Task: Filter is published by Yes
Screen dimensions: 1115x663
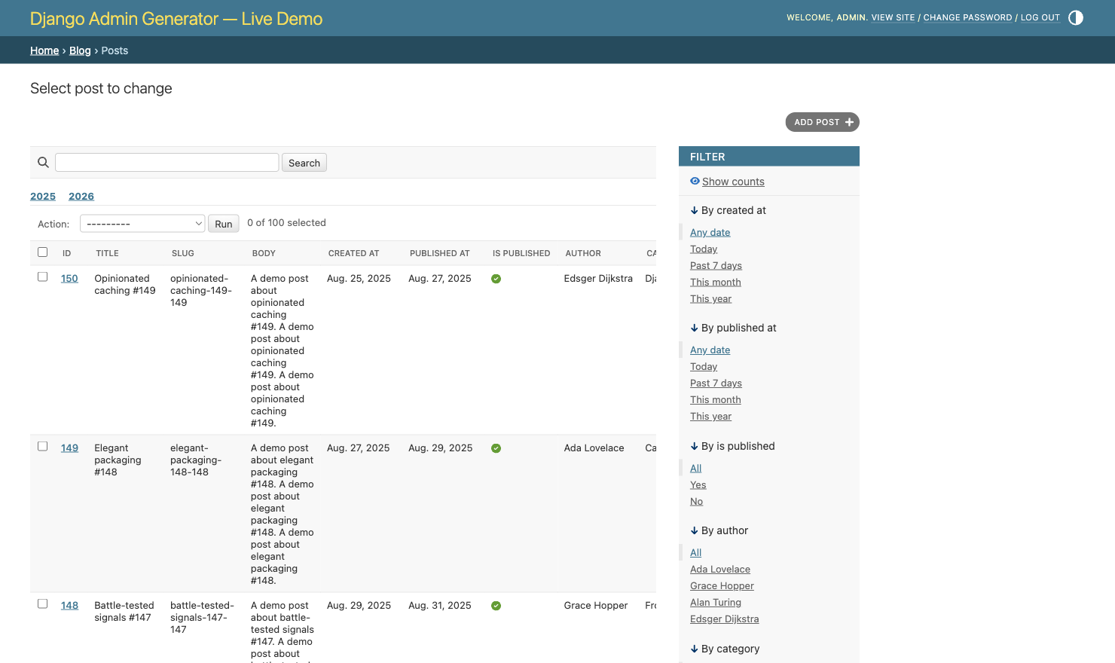Action: tap(698, 485)
